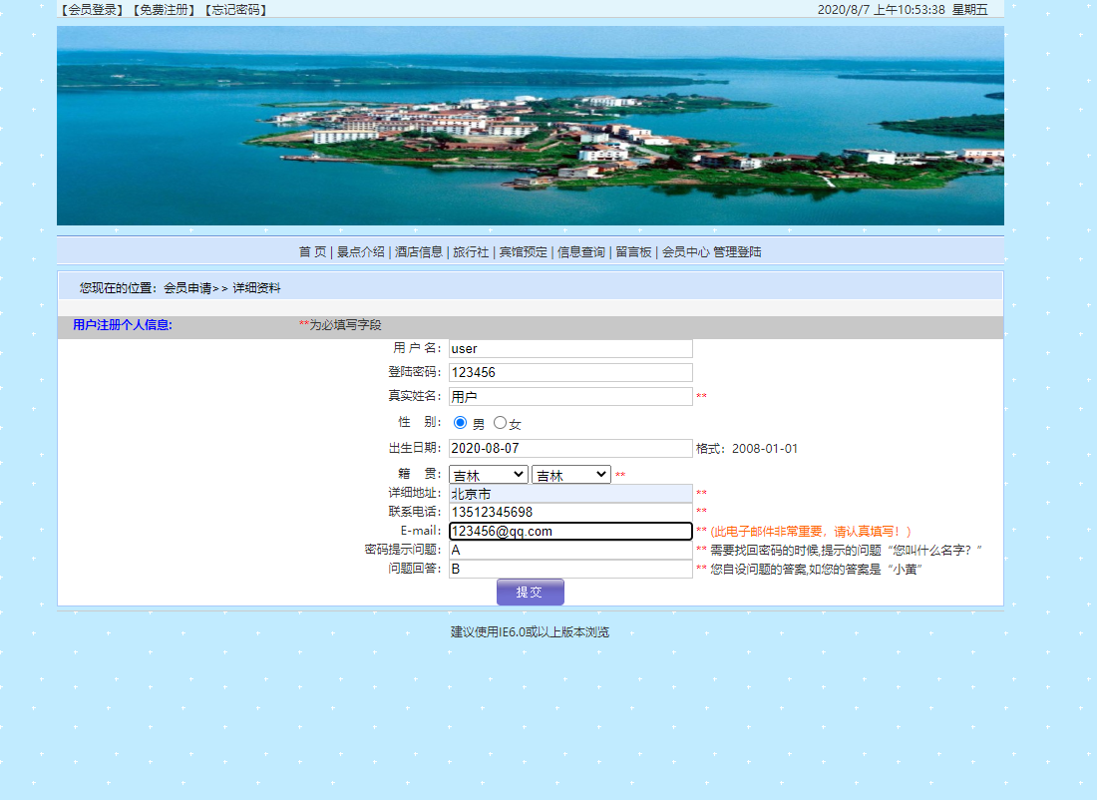1097x800 pixels.
Task: Open the first 籍贯 province dropdown showing 吉林
Action: (x=488, y=474)
